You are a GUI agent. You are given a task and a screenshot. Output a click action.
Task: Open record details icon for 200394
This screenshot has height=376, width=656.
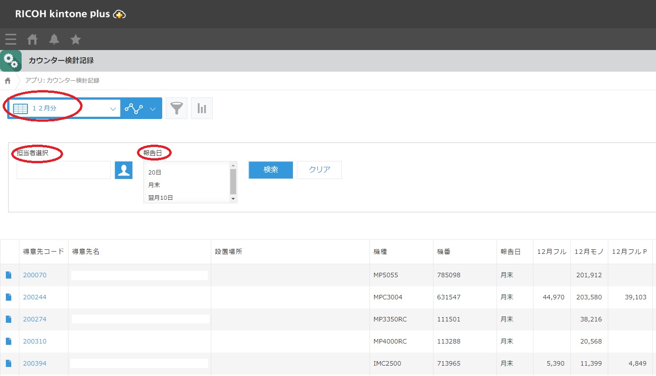(x=9, y=363)
